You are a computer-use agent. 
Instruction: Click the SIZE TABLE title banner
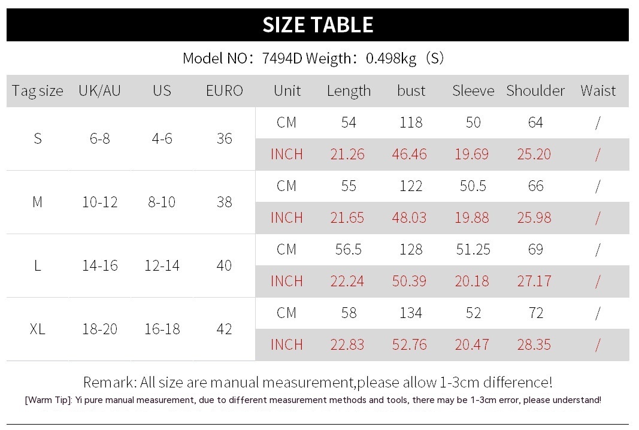318,25
